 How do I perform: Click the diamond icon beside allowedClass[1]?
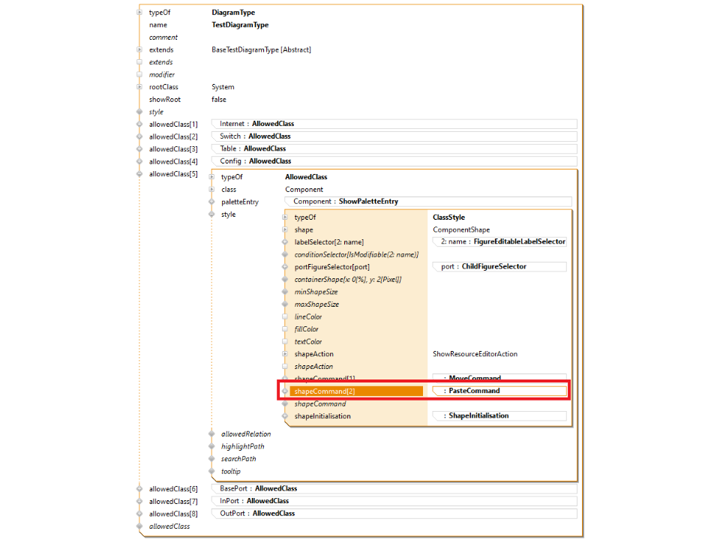point(139,124)
